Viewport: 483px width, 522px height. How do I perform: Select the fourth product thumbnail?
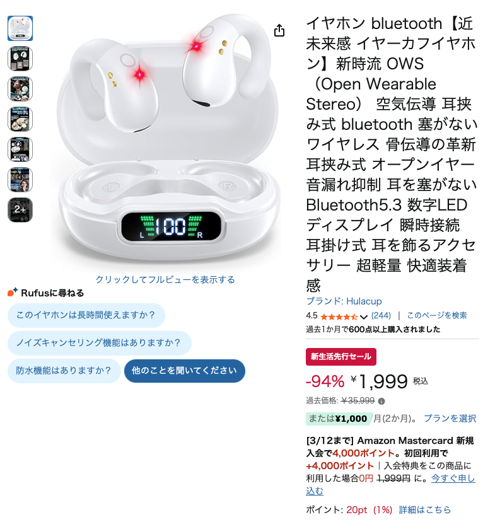[x=20, y=119]
